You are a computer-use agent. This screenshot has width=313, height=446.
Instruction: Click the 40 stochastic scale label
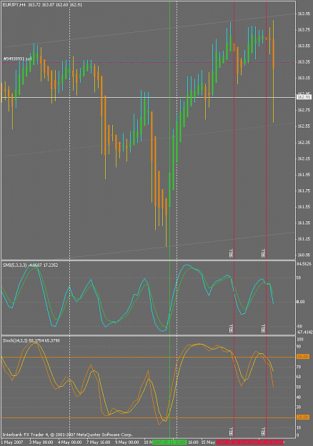(x=299, y=397)
